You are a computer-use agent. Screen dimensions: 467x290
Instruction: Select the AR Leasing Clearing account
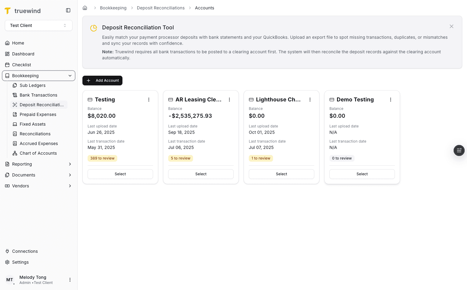coord(201,174)
